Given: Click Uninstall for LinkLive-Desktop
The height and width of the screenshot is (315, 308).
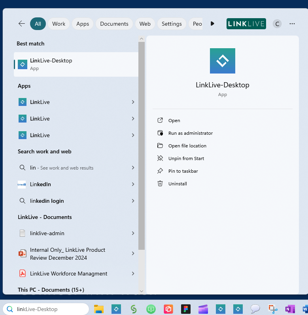Looking at the screenshot, I should tap(178, 184).
